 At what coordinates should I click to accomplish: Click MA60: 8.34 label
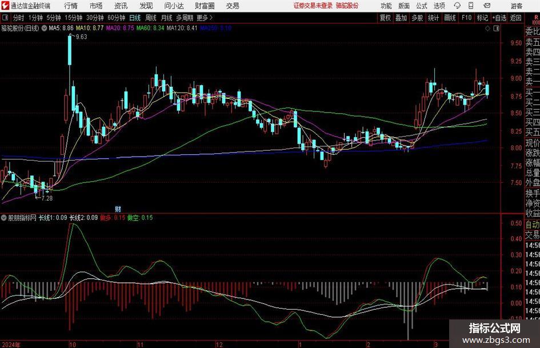(150, 28)
